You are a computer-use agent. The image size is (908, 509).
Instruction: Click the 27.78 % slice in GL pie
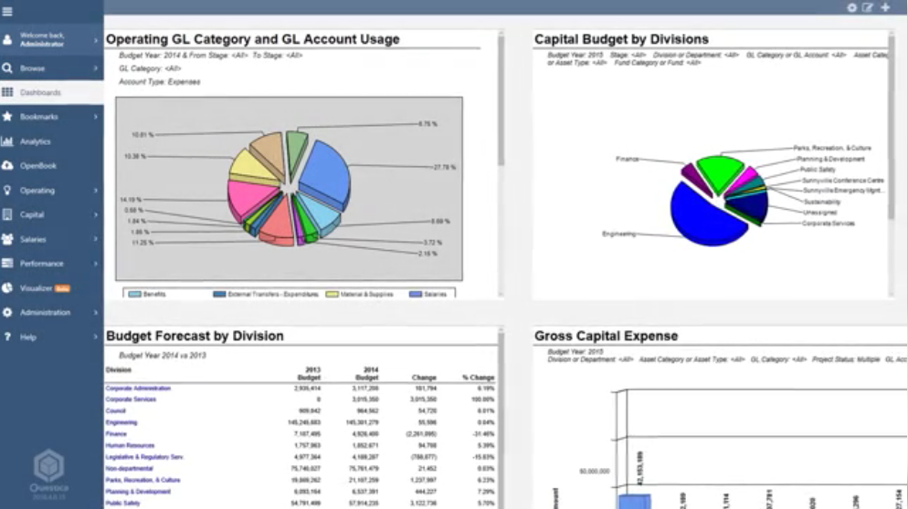point(327,173)
